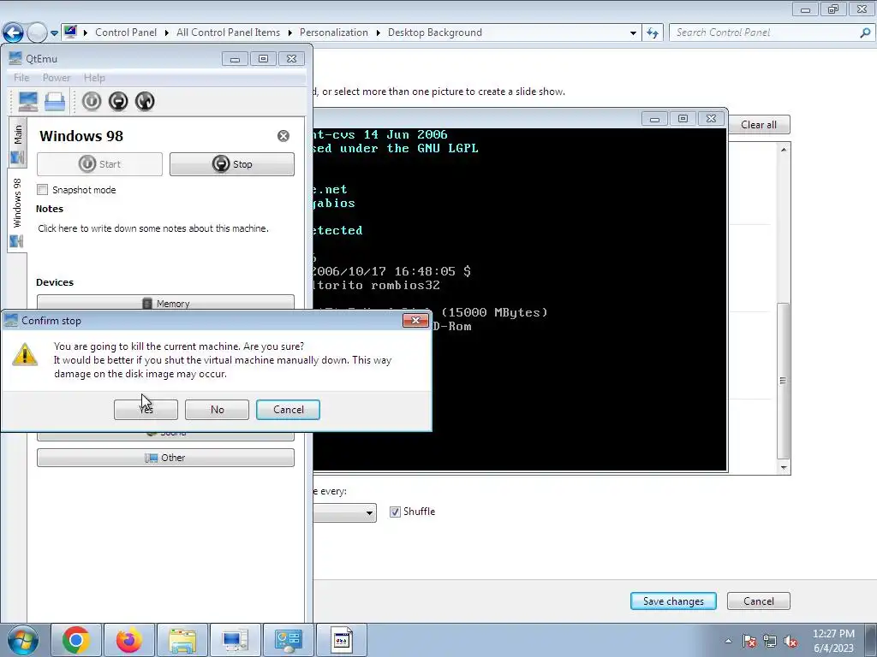This screenshot has height=657, width=877.
Task: Click the power start icon in QtEmu toolbar
Action: (x=92, y=101)
